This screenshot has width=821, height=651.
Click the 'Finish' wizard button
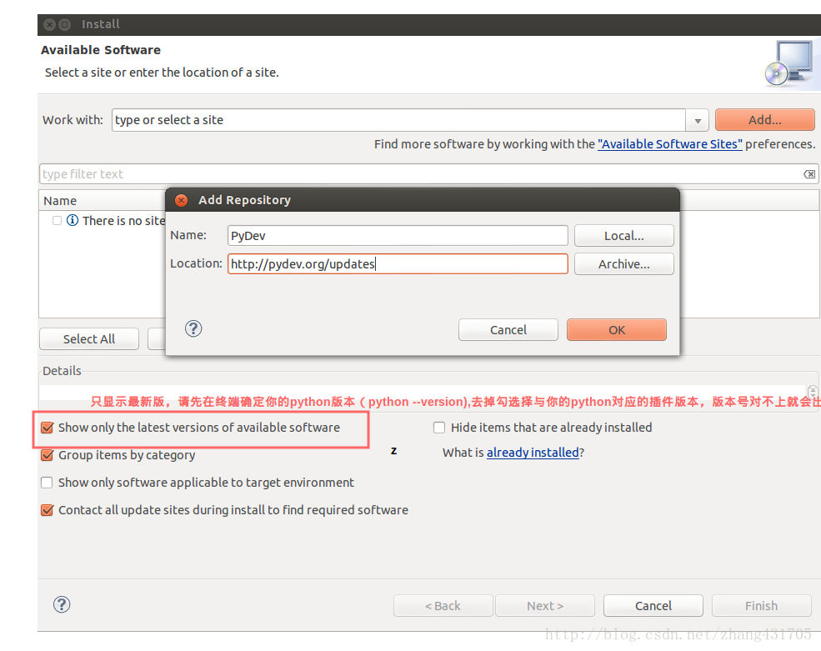761,606
